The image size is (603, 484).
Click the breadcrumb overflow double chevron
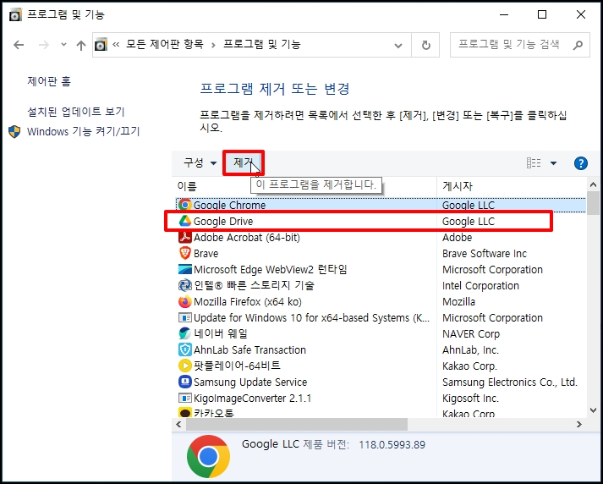(116, 45)
